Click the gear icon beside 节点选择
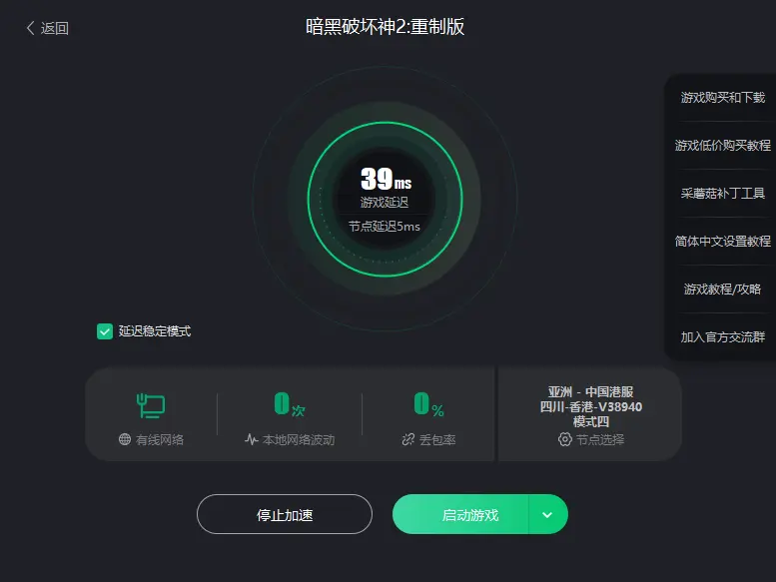 coord(564,439)
